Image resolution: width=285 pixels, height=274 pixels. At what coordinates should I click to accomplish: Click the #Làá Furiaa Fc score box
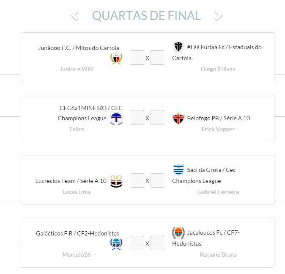pyautogui.click(x=157, y=58)
